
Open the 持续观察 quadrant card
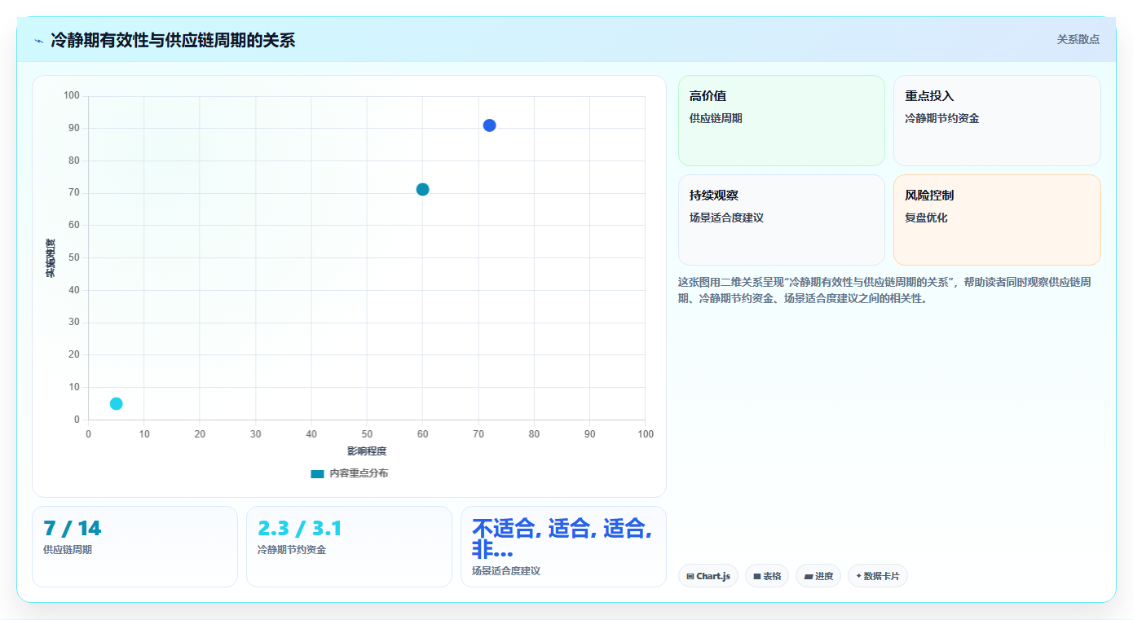(781, 220)
